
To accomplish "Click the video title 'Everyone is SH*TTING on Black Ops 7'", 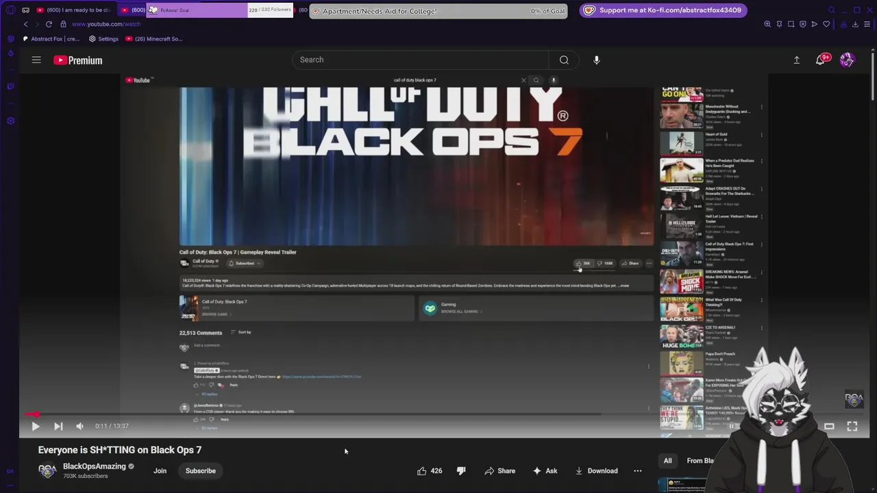I will [120, 450].
